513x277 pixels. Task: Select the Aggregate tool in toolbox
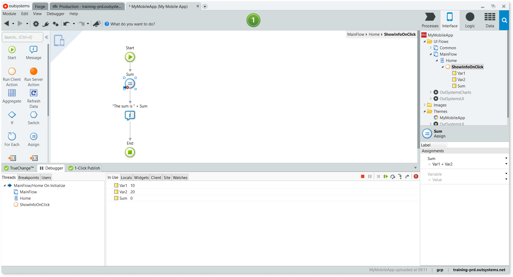12,96
